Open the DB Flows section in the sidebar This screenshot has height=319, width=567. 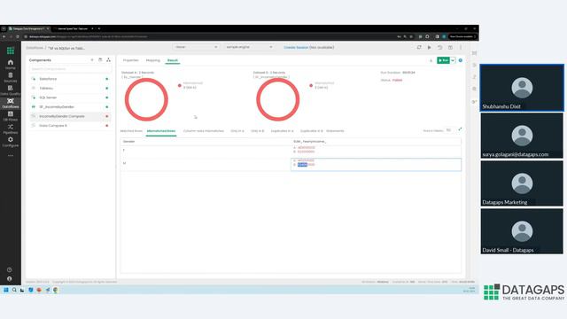(x=10, y=116)
